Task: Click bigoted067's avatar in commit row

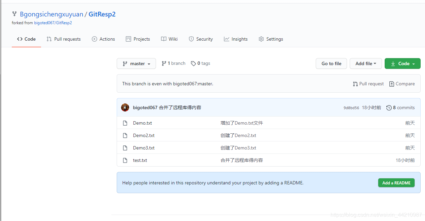Action: click(125, 107)
